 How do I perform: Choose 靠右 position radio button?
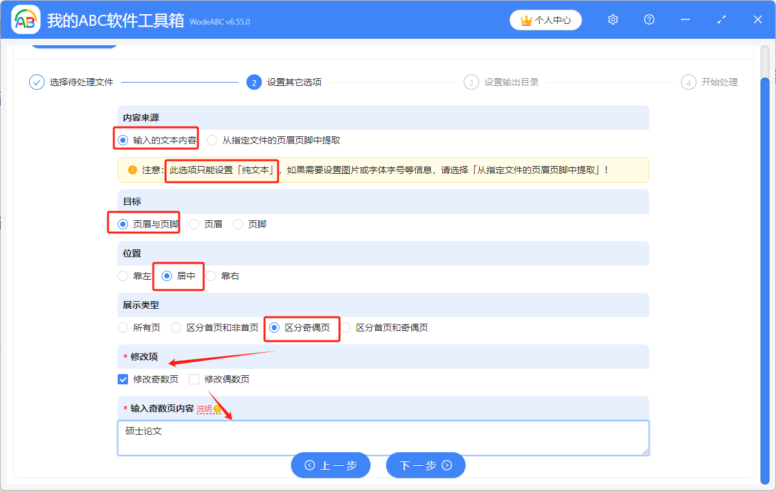211,276
